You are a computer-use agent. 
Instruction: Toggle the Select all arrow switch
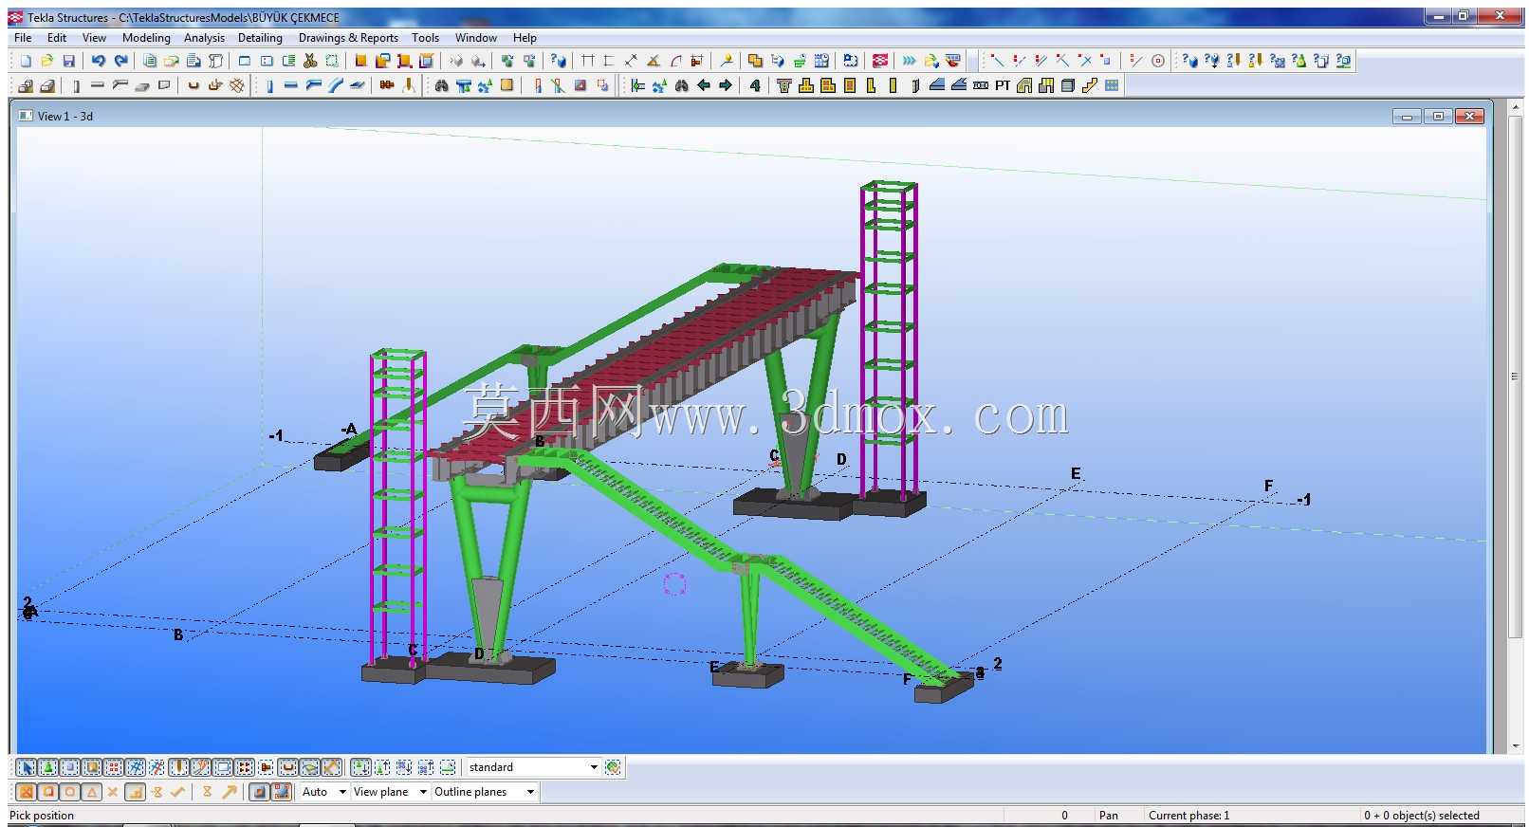point(27,767)
